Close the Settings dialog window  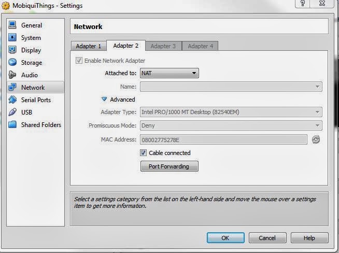[322, 4]
